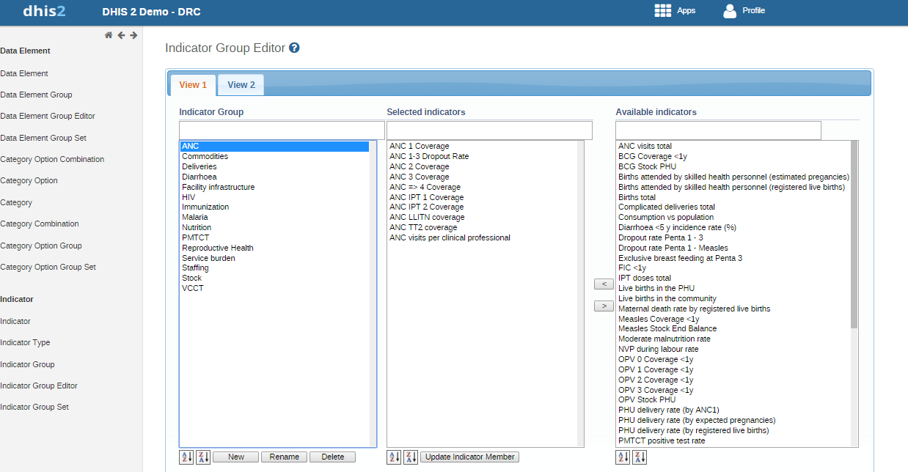Click the dhis2 logo
The width and height of the screenshot is (908, 472).
click(x=44, y=11)
